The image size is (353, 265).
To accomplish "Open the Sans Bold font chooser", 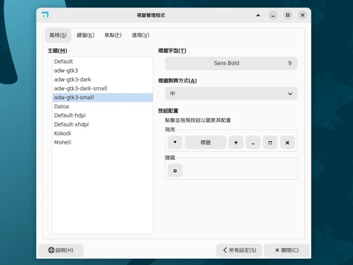I will pyautogui.click(x=231, y=63).
